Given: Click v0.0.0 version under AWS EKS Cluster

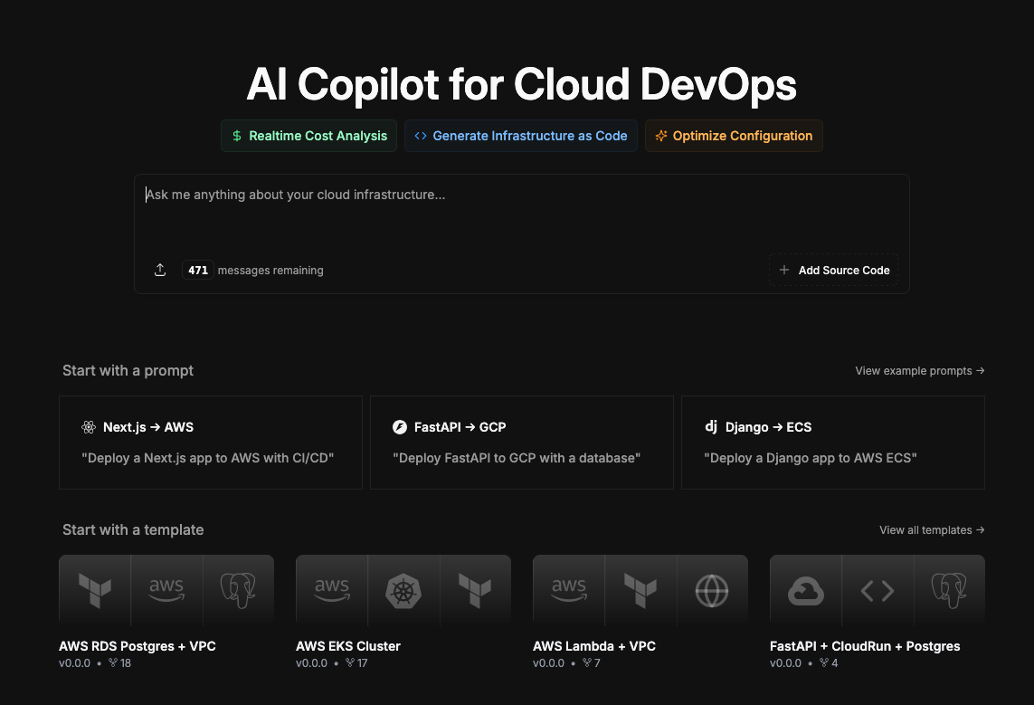Looking at the screenshot, I should coord(311,663).
